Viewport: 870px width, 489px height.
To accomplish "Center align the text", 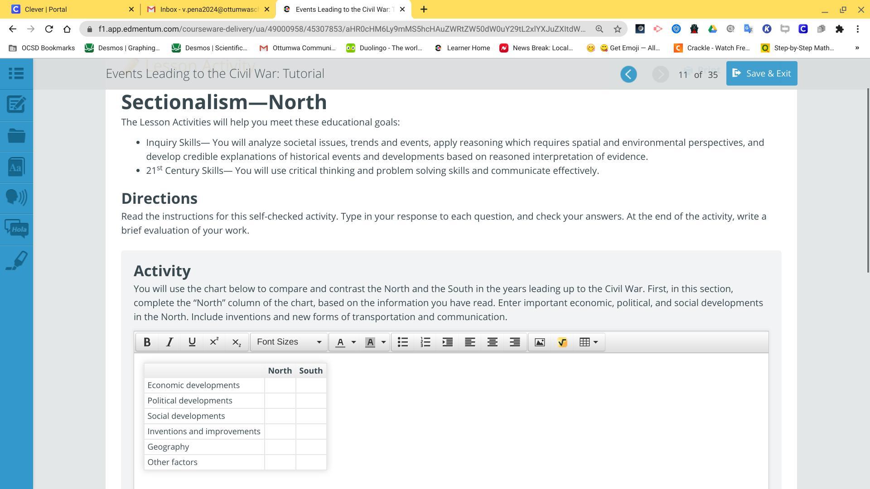I will point(492,342).
